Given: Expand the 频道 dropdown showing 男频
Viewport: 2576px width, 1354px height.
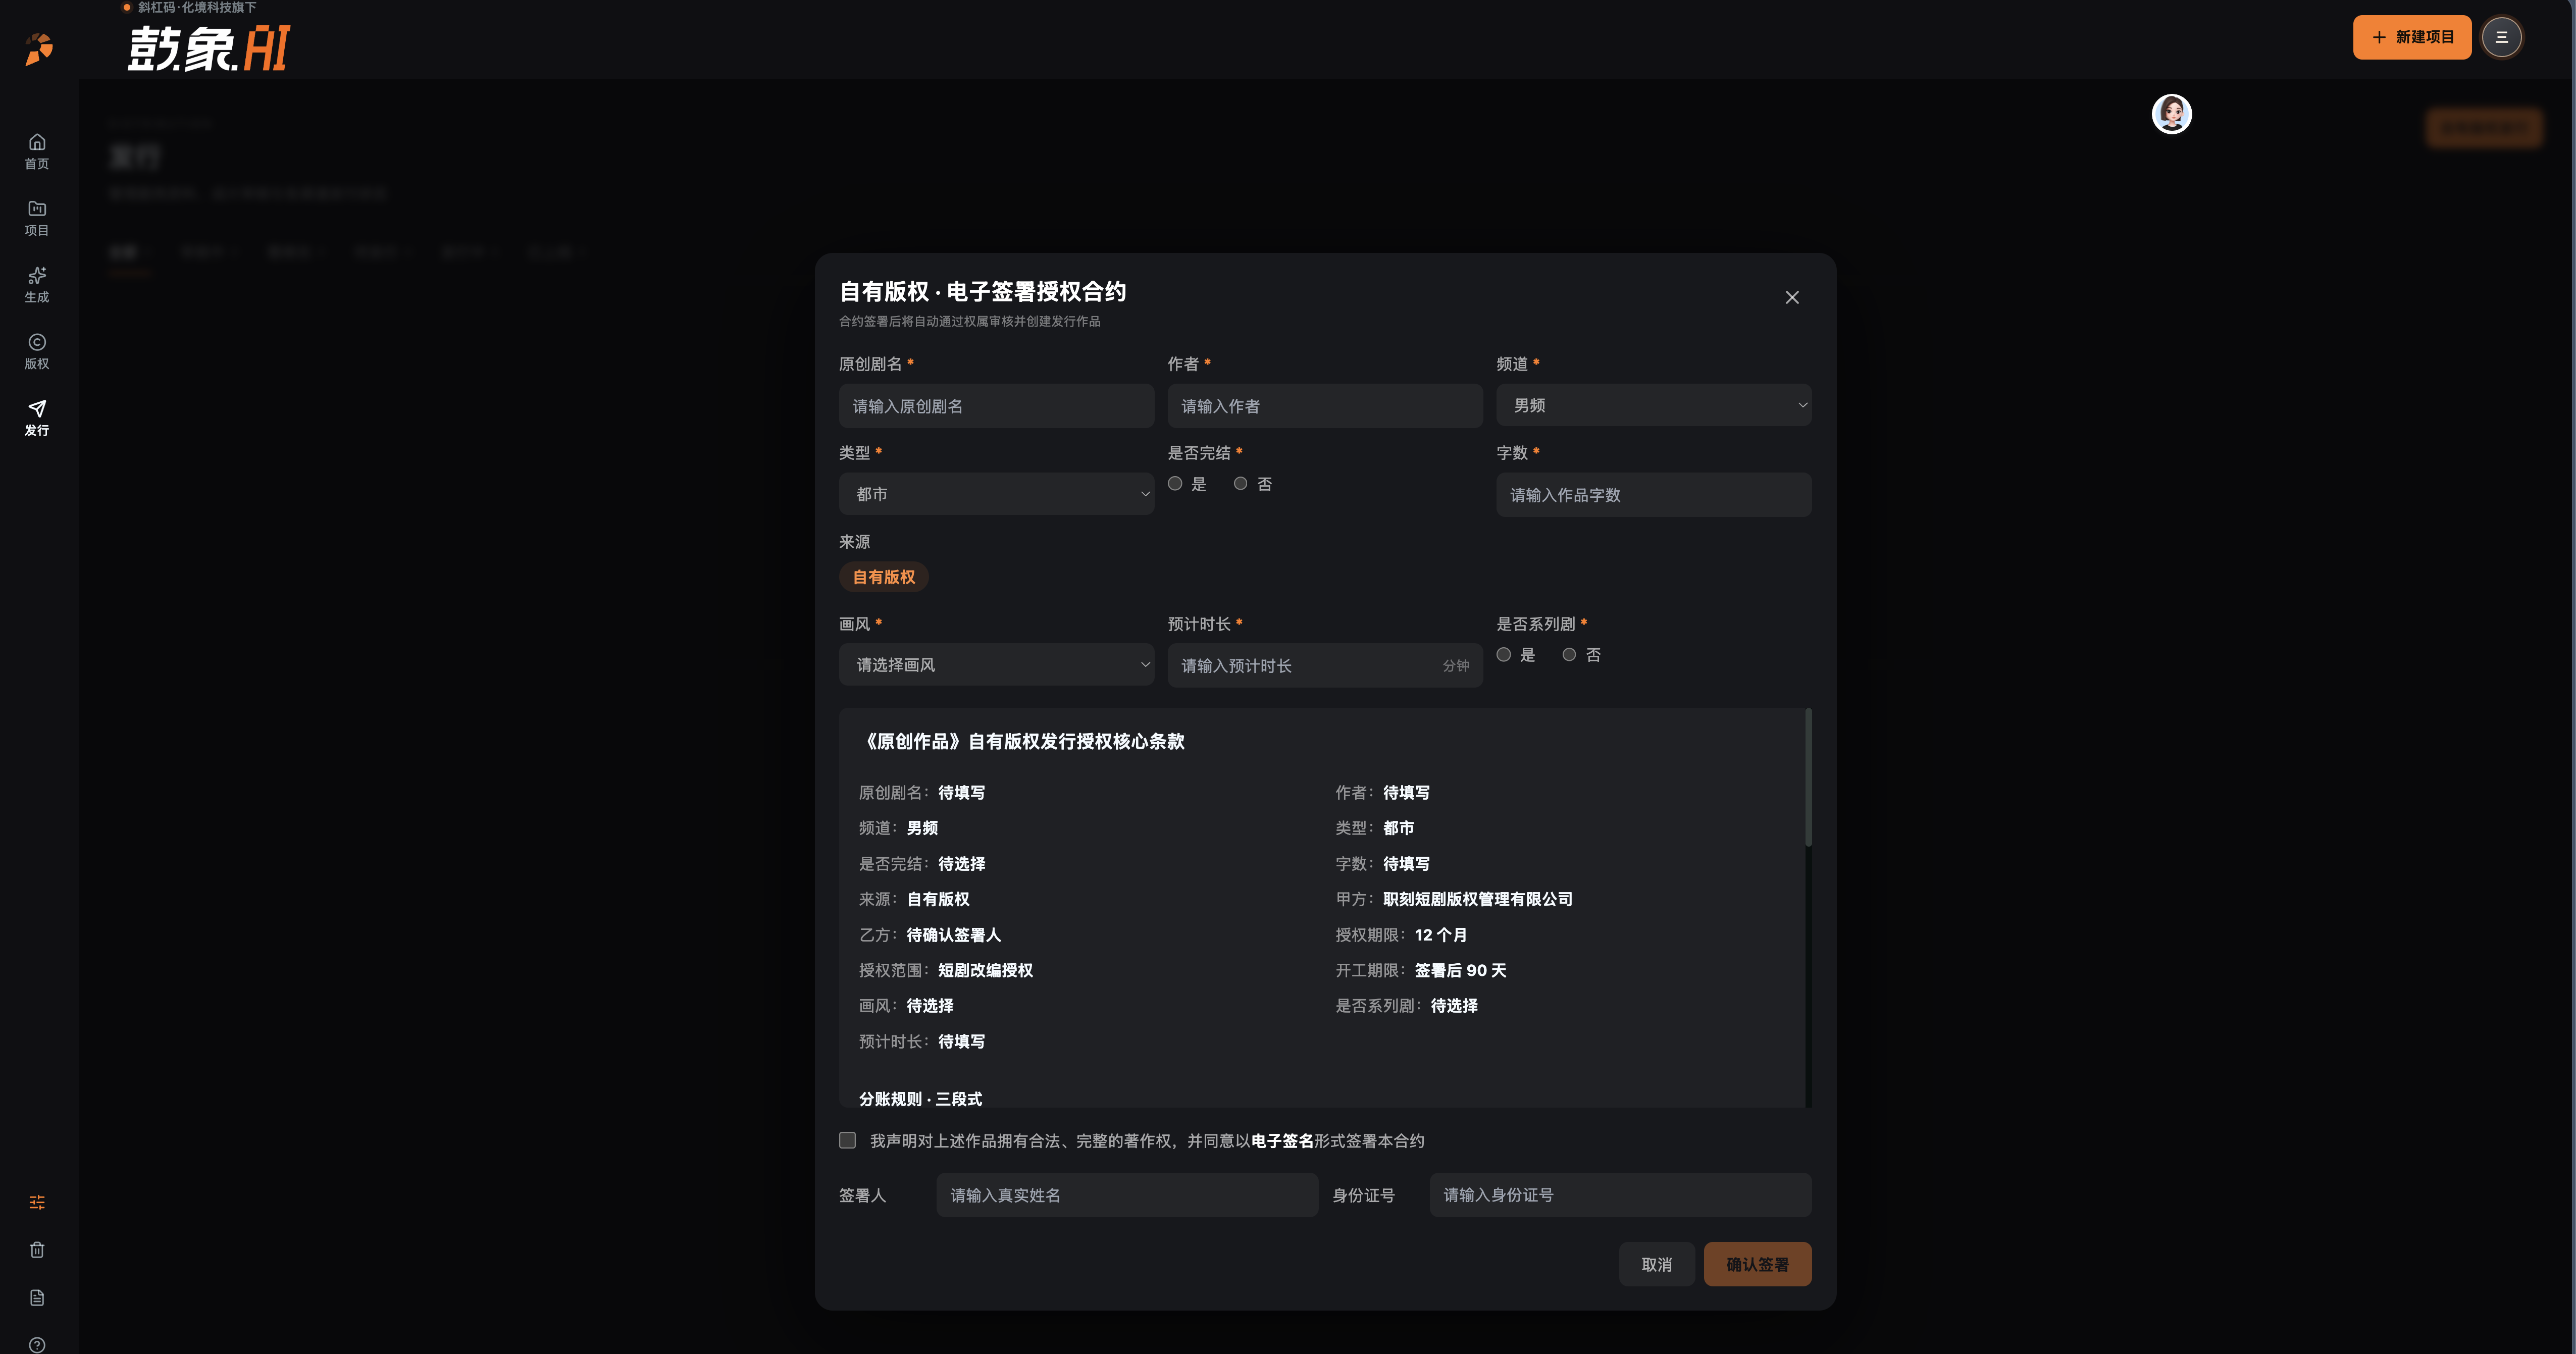Looking at the screenshot, I should tap(1653, 405).
